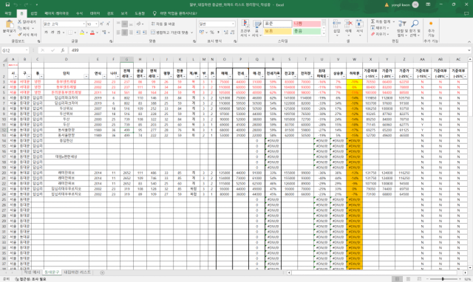Toggle middle vertical alignment
The image size is (473, 282).
click(x=125, y=24)
